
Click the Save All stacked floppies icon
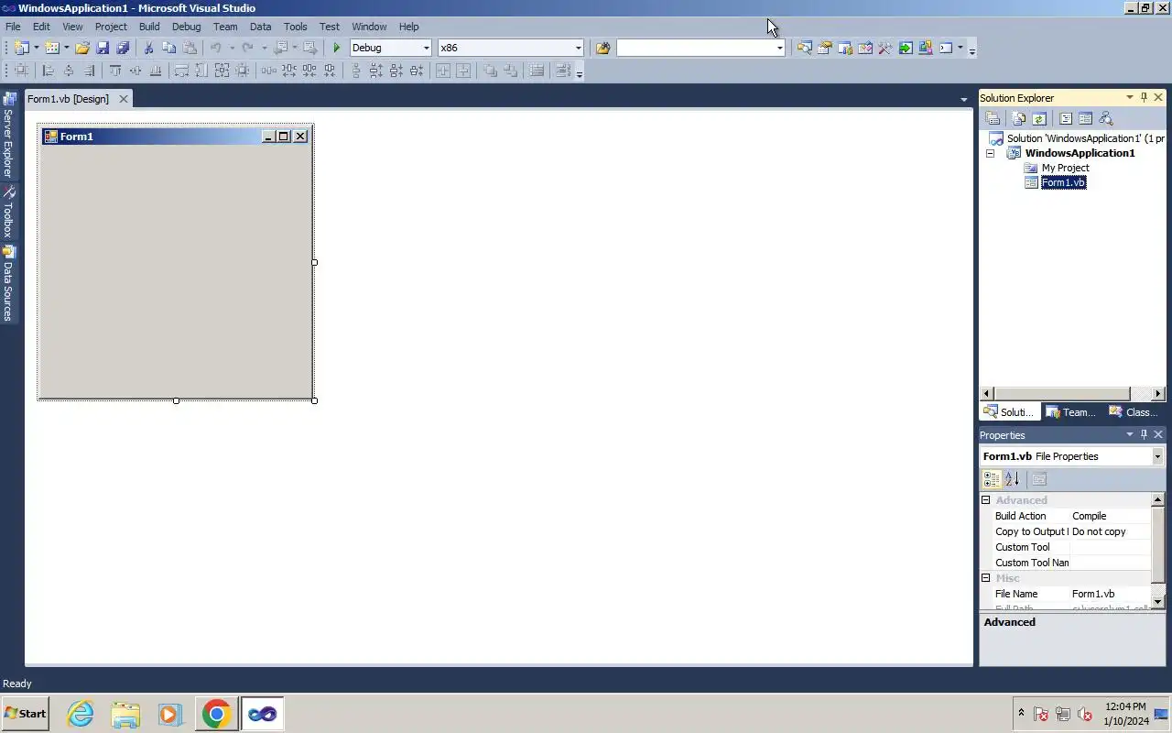pyautogui.click(x=123, y=48)
